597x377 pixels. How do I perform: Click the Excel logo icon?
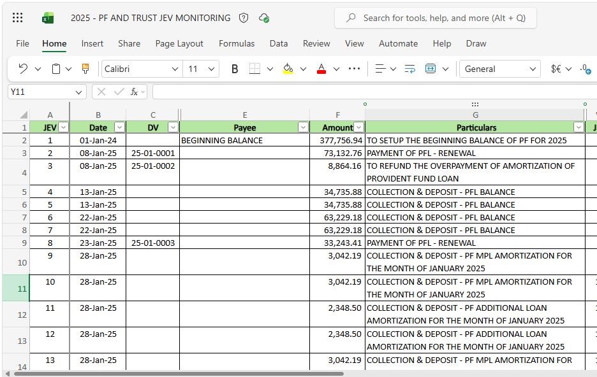(x=48, y=18)
